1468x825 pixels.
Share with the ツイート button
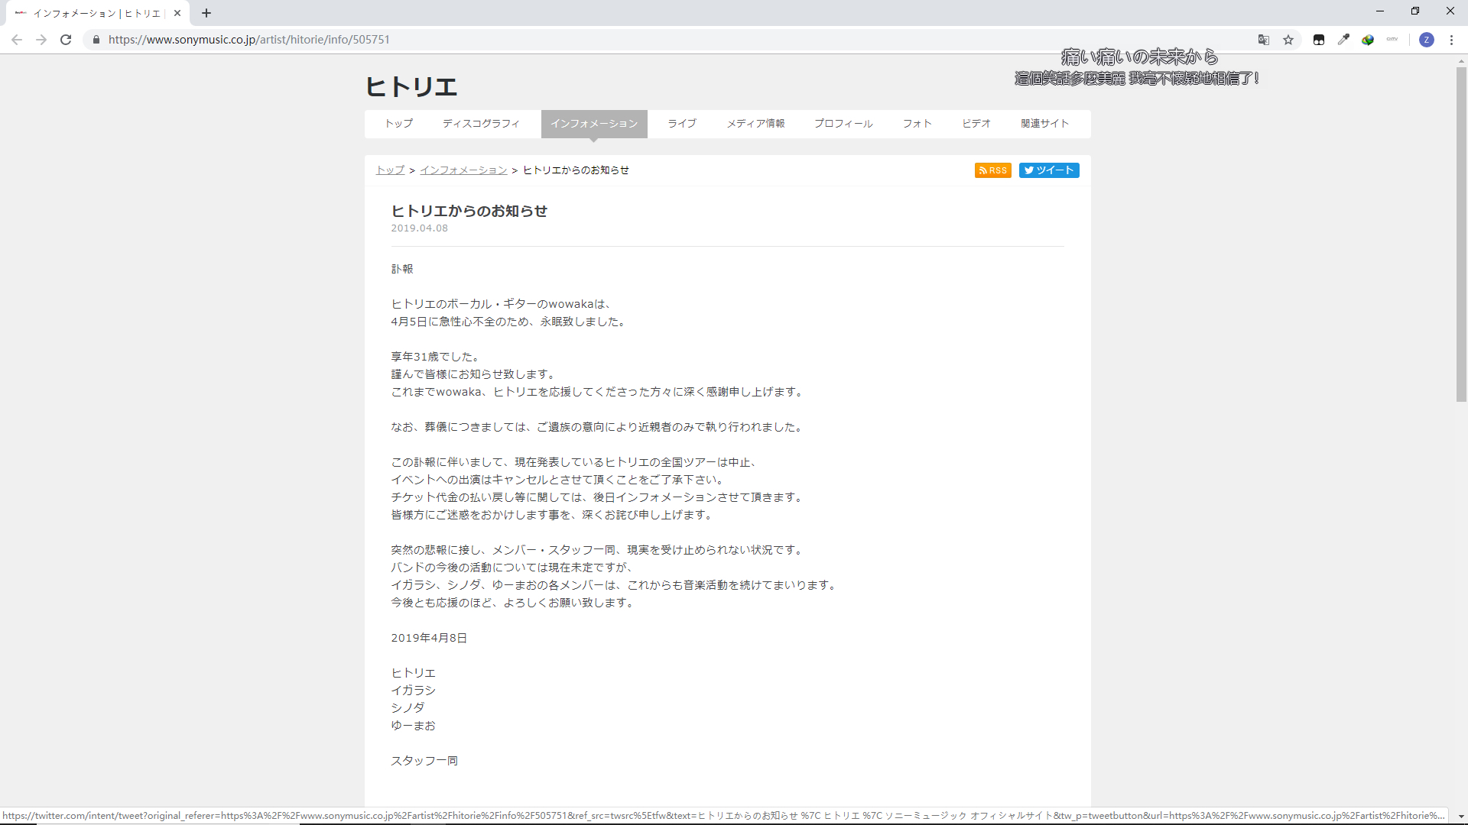coord(1049,170)
